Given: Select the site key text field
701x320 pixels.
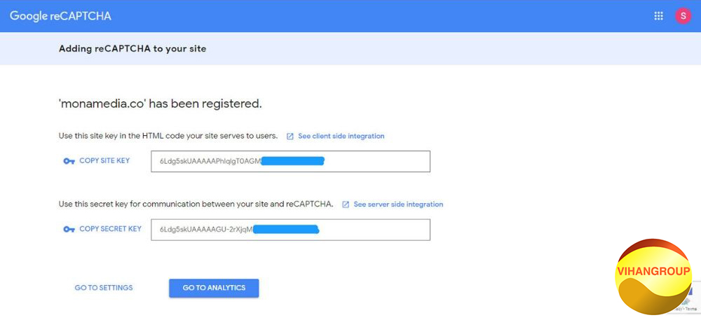Looking at the screenshot, I should [290, 161].
